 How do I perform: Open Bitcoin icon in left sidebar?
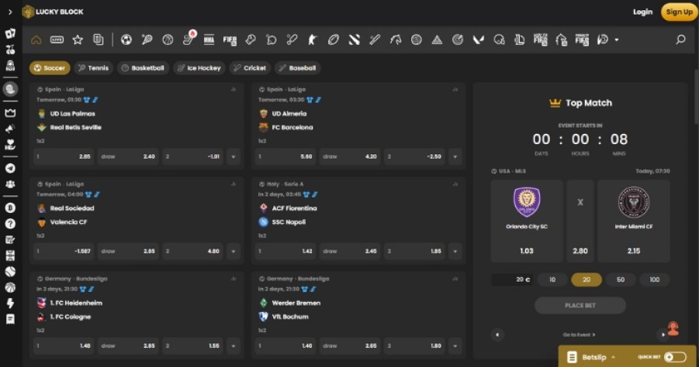(x=10, y=208)
